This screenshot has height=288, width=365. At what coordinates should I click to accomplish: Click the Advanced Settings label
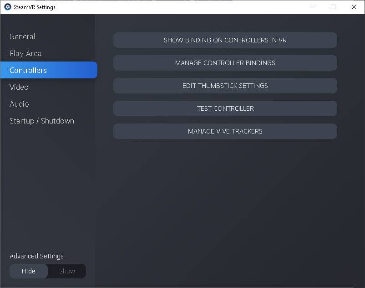click(36, 256)
